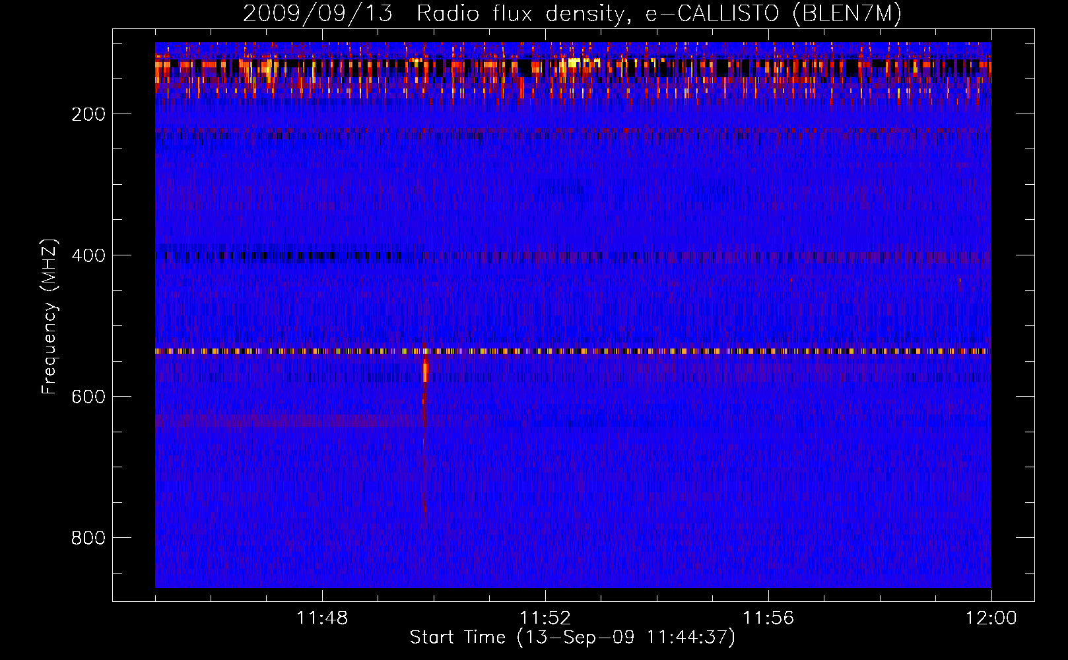Click the small red dot near 11:59
1068x660 pixels.
(x=959, y=280)
